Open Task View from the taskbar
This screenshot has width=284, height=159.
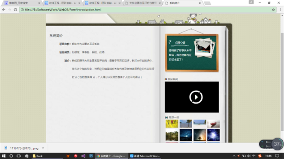coord(19,156)
